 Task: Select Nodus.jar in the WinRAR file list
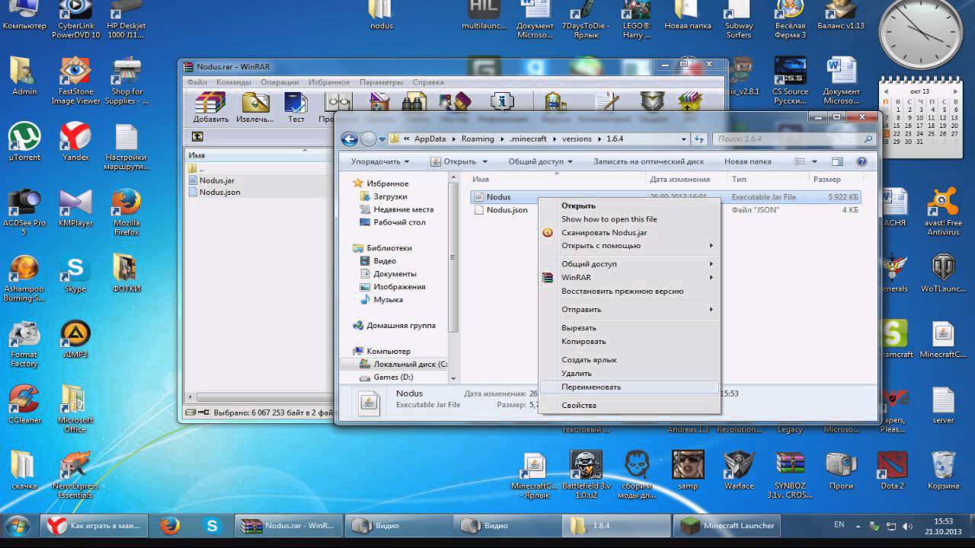click(216, 180)
